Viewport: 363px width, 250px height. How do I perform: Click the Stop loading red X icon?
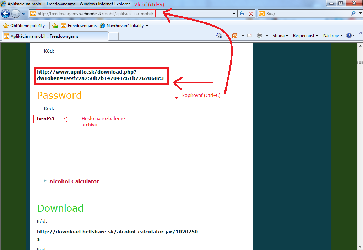tap(250, 14)
